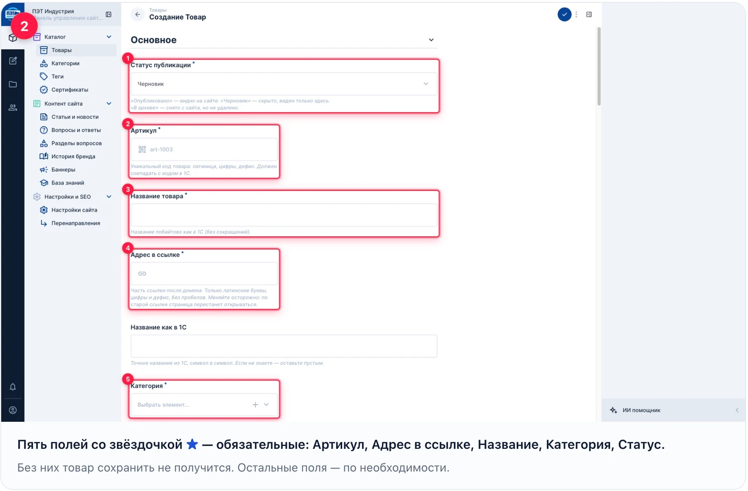Open the Категория select dropdown
The width and height of the screenshot is (748, 491).
tap(204, 405)
